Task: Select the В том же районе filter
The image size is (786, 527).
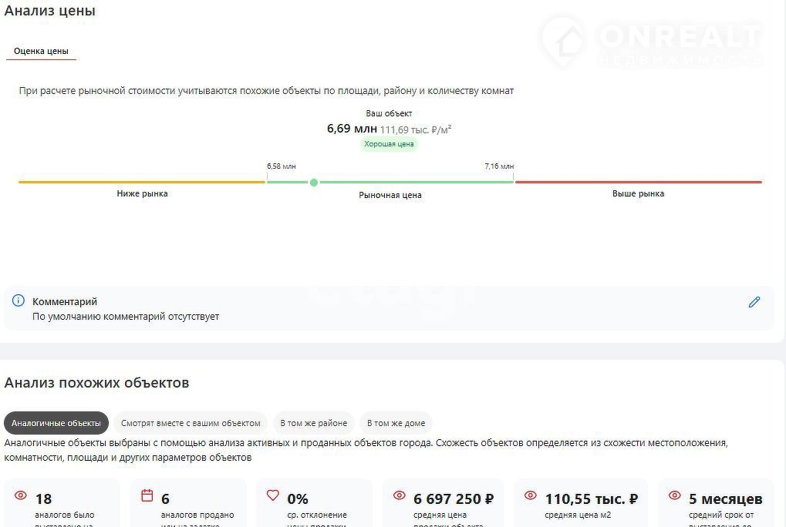Action: coord(313,423)
